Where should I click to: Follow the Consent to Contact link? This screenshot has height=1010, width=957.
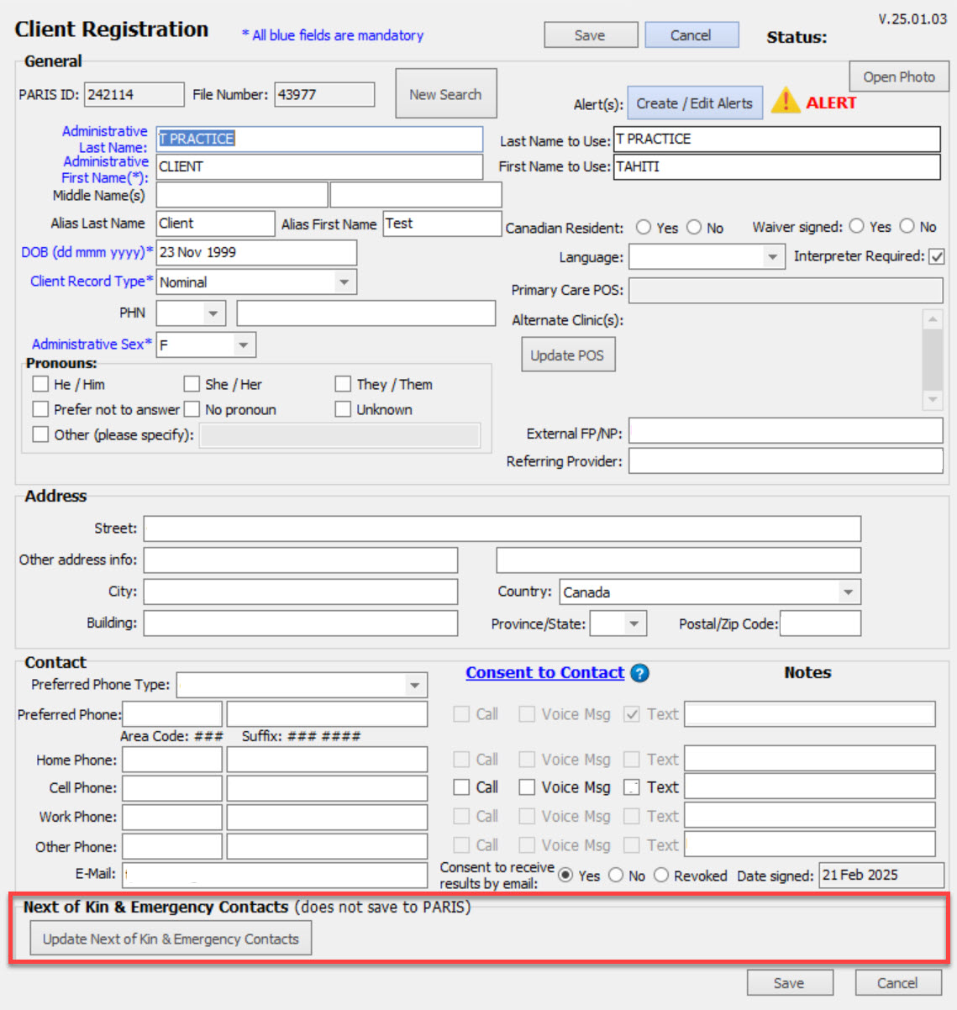tap(544, 672)
